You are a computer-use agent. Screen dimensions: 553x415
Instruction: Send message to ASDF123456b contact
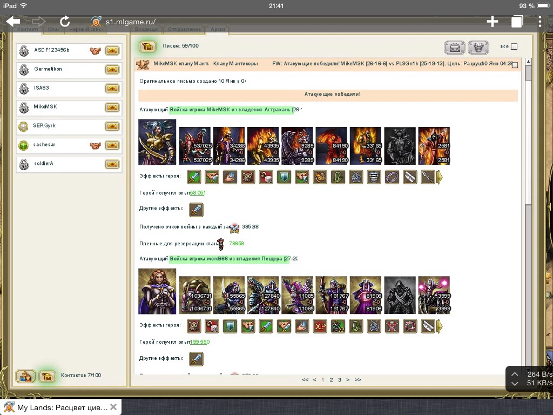click(x=112, y=51)
